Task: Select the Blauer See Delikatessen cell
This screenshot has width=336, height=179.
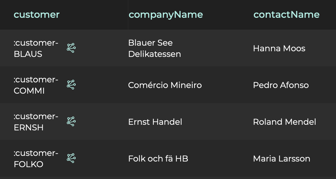Action: (154, 49)
